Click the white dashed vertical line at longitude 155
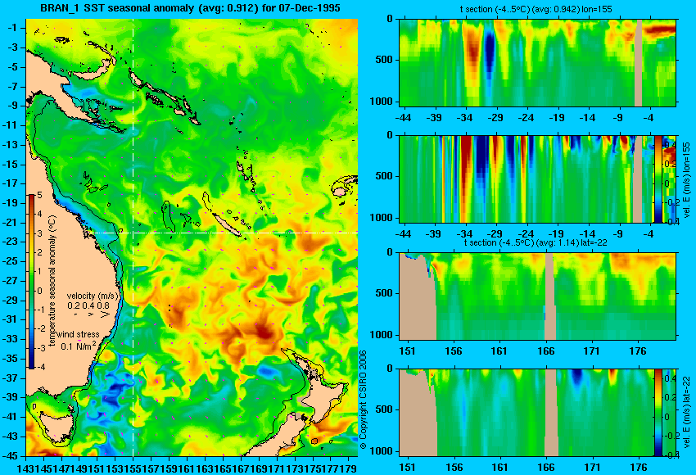Image resolution: width=696 pixels, height=475 pixels. click(x=133, y=237)
